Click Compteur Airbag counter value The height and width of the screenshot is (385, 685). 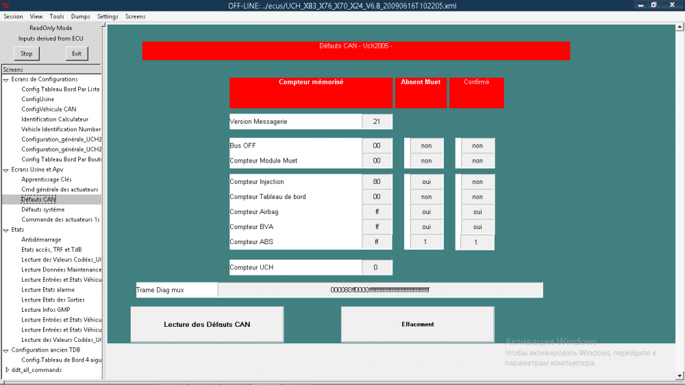pyautogui.click(x=377, y=212)
